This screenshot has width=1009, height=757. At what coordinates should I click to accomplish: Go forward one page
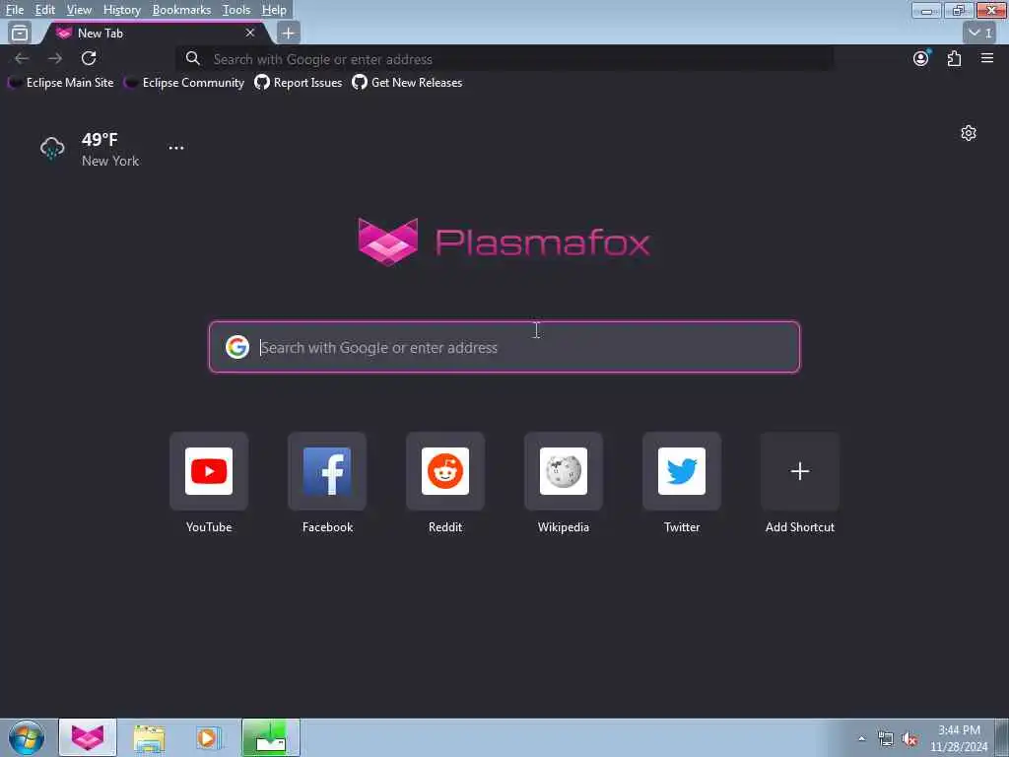55,58
